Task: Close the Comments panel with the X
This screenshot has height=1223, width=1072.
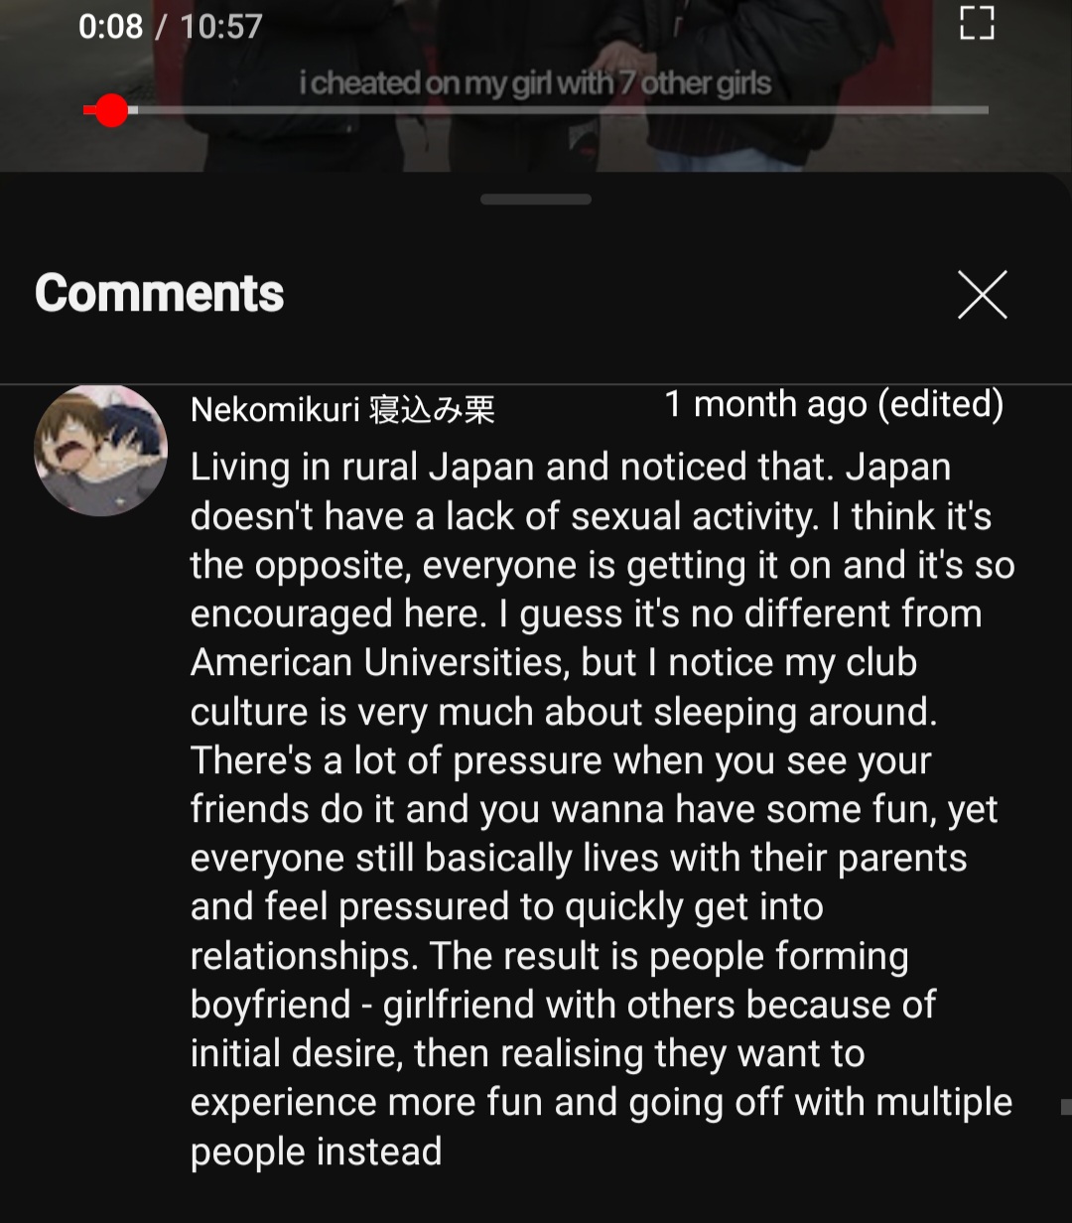Action: click(983, 295)
